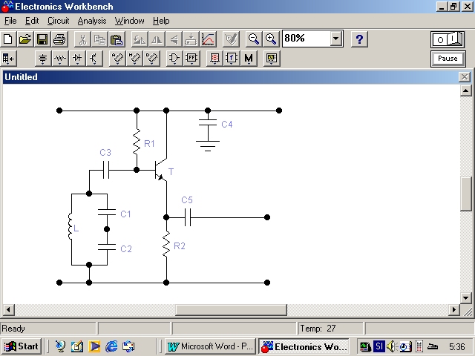475x356 pixels.
Task: Open the Sources parts bin
Action: [x=43, y=59]
